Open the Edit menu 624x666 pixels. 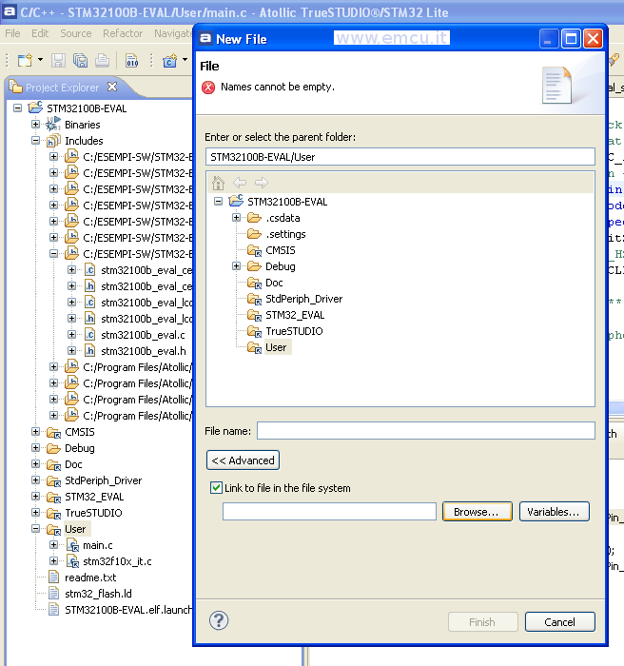(40, 33)
